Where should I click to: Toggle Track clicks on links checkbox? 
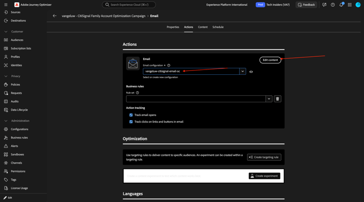(131, 122)
